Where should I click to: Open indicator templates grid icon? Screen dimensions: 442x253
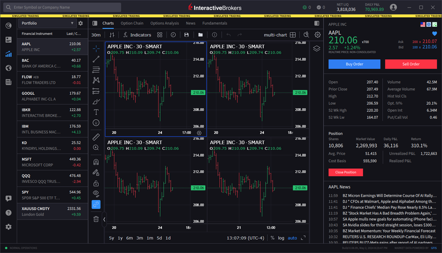(x=160, y=35)
